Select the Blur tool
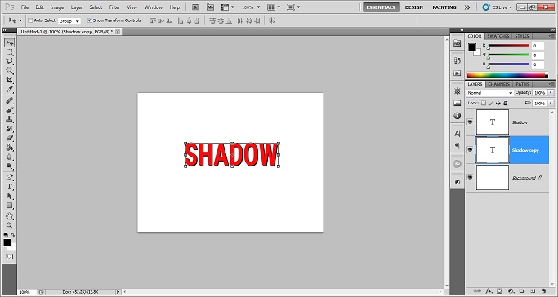558x297 pixels. [9, 157]
